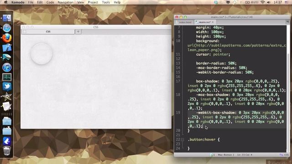Click the battery time '(0:21)' text
Image resolution: width=292 pixels, height=164 pixels.
[255, 2]
